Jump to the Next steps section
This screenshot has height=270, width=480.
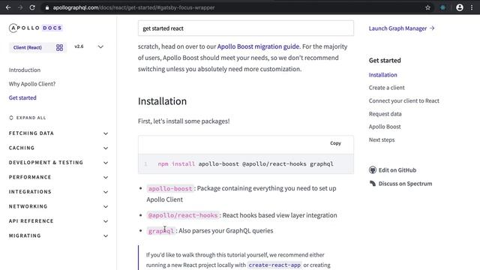click(x=382, y=140)
